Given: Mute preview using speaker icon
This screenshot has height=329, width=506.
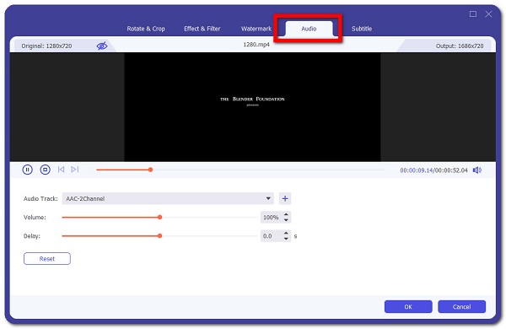Looking at the screenshot, I should [x=477, y=170].
